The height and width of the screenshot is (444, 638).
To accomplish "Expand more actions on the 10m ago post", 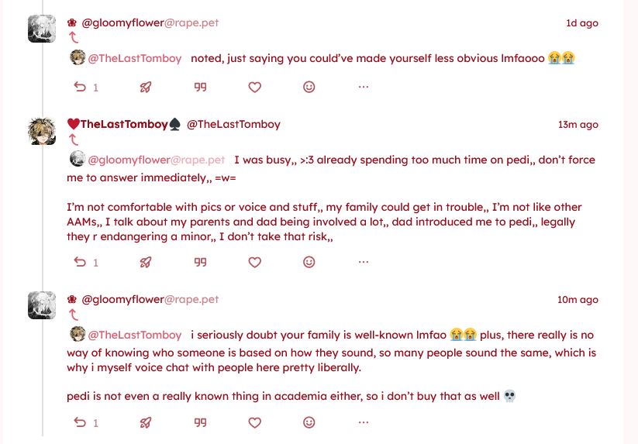I will pos(363,422).
